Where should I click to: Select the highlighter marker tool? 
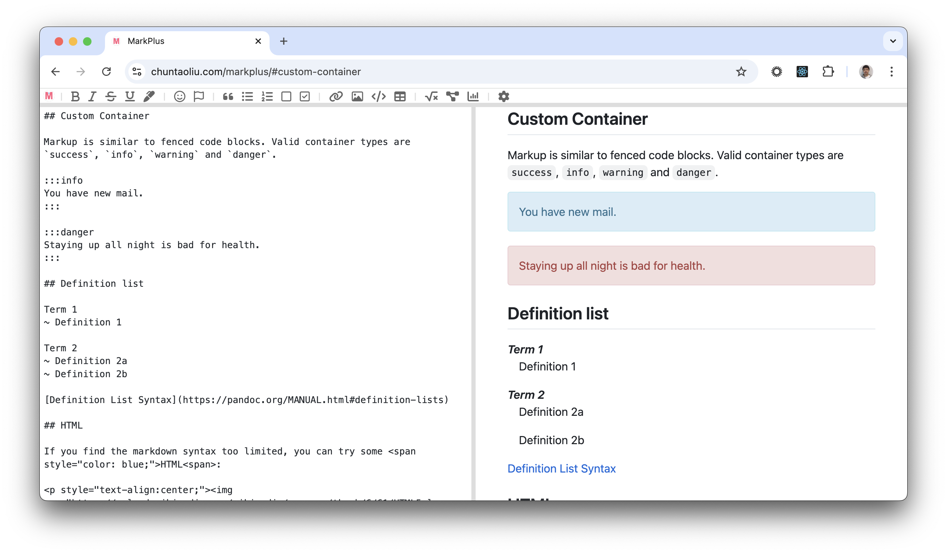(149, 96)
